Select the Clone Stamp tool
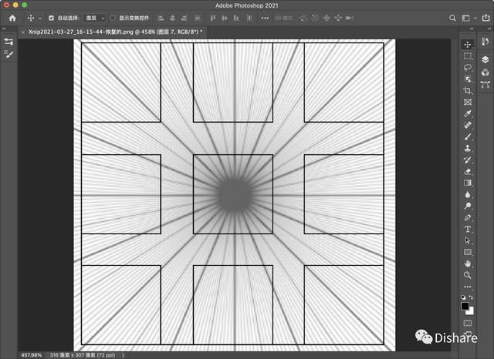The width and height of the screenshot is (494, 359). [x=468, y=149]
